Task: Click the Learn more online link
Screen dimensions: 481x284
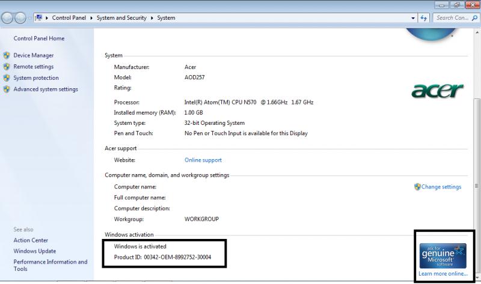Action: 443,274
